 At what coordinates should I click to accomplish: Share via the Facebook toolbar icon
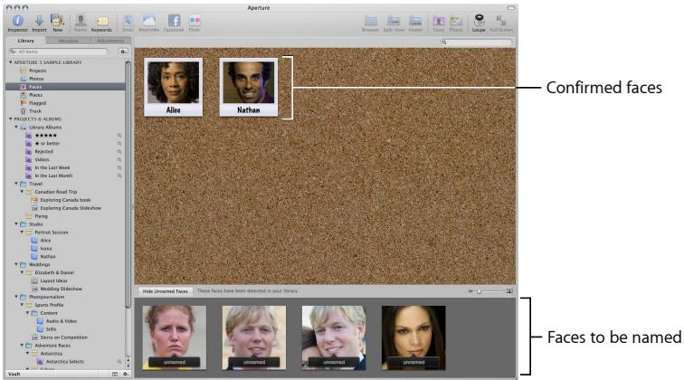(174, 24)
